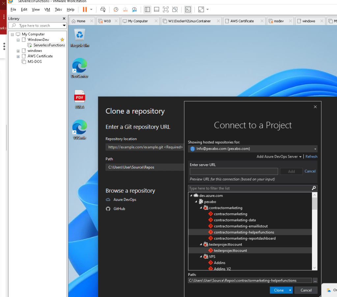Click the filter list search box
Screen dimensions: 337x297
pos(249,188)
